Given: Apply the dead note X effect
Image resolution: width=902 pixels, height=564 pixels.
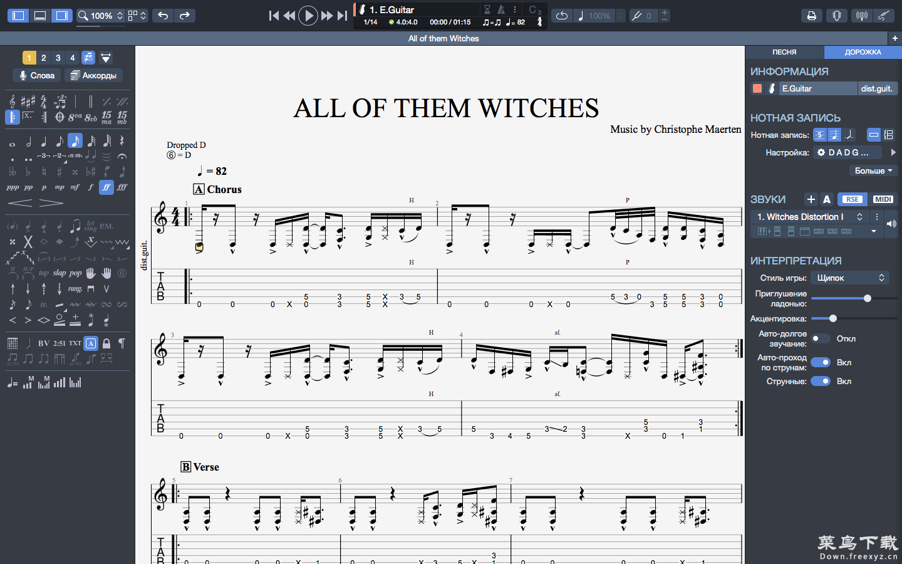Looking at the screenshot, I should [x=28, y=241].
